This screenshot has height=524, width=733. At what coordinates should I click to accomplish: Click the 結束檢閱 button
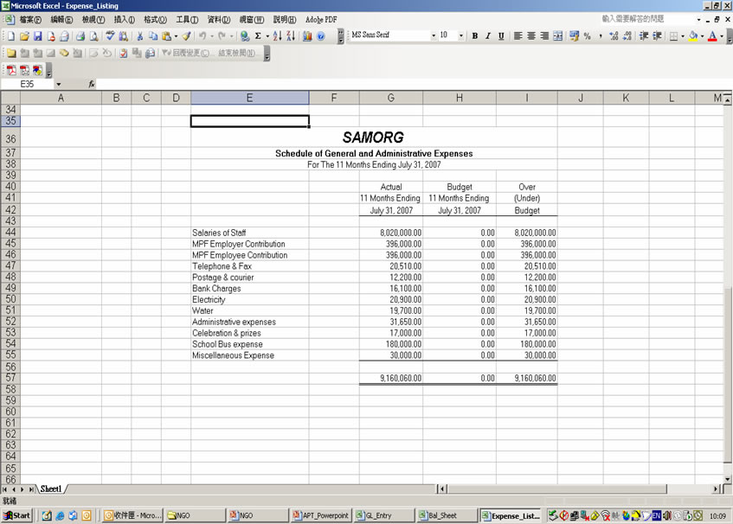pos(234,53)
